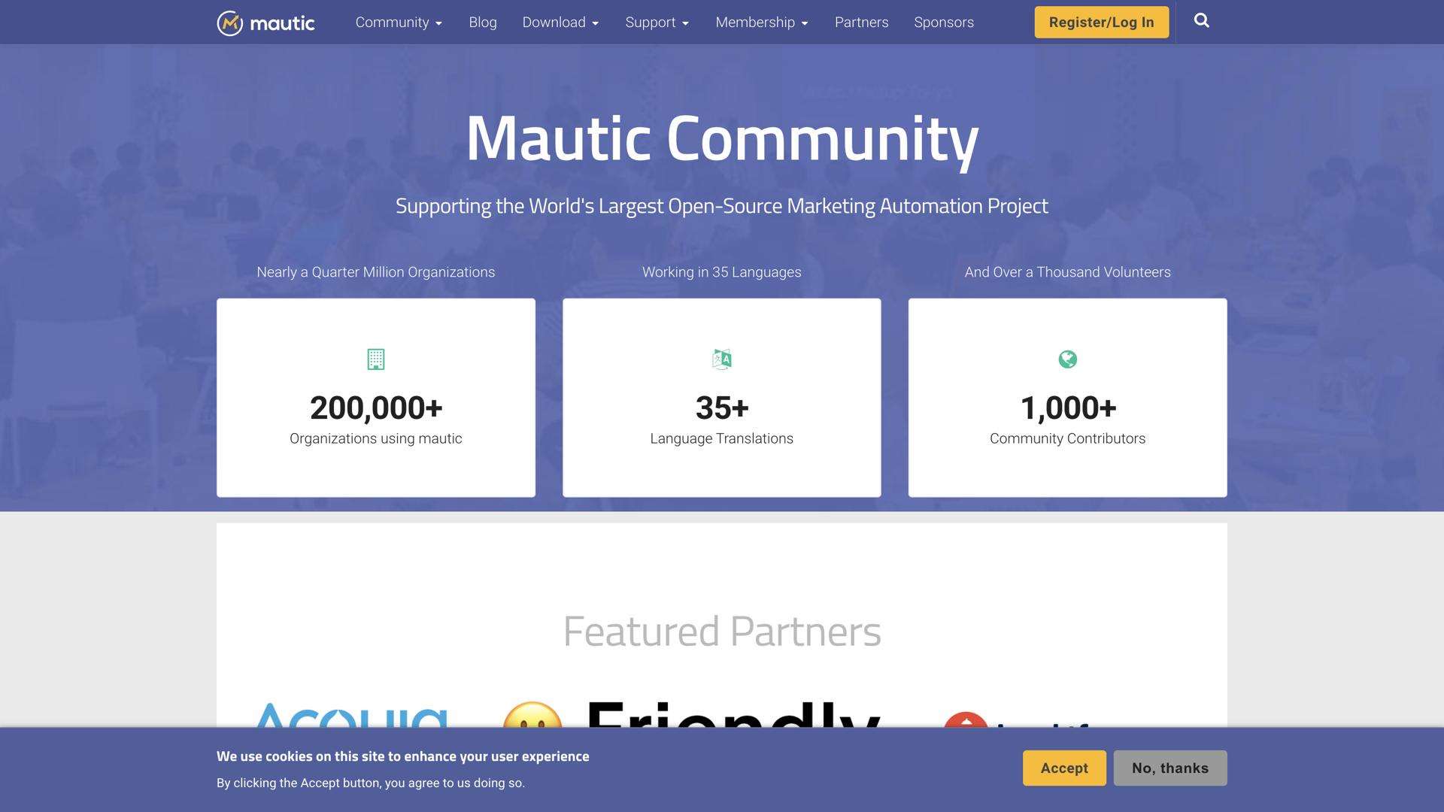
Task: Expand the Community dropdown menu
Action: coord(398,22)
